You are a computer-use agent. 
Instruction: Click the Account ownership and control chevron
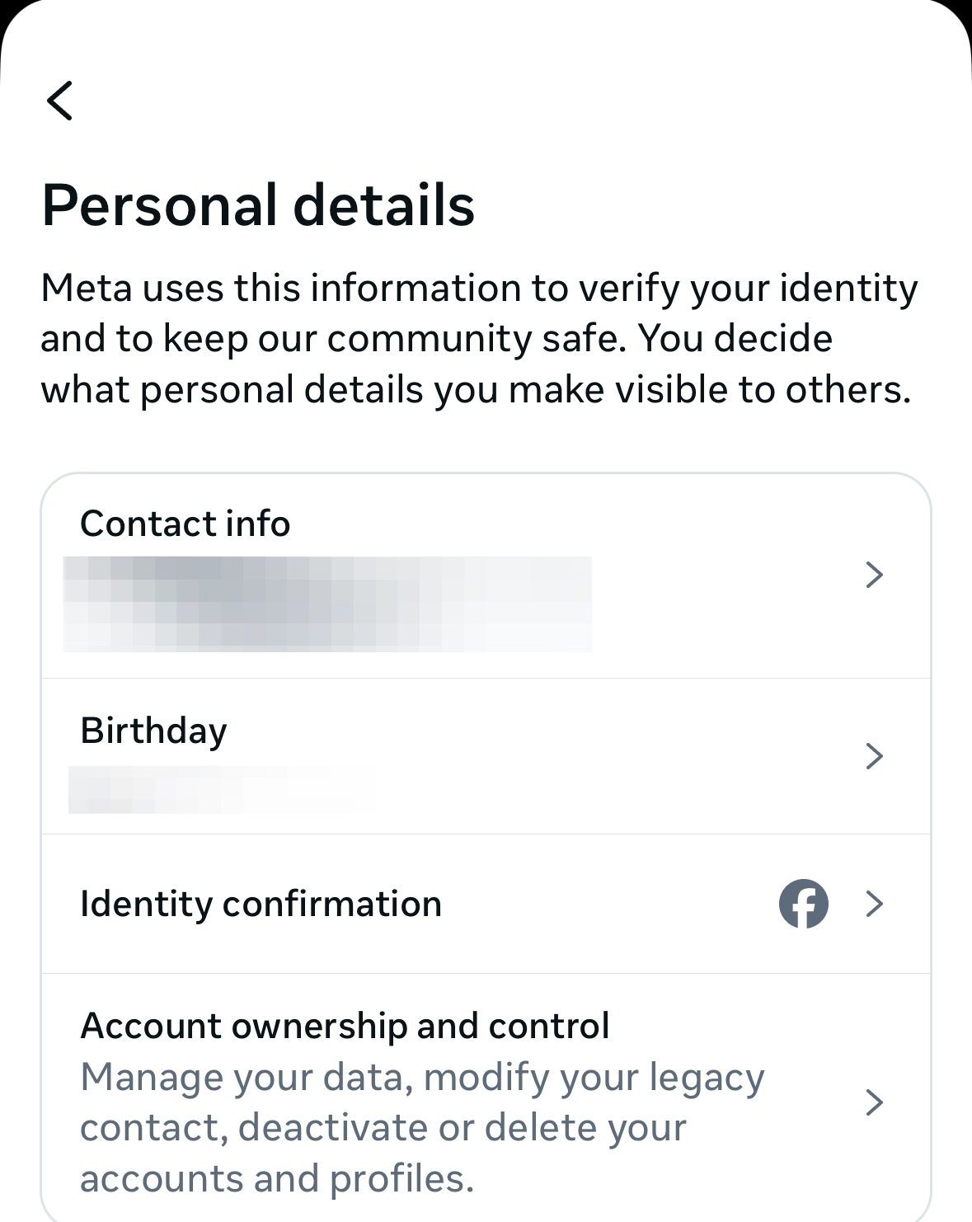pyautogui.click(x=875, y=1102)
